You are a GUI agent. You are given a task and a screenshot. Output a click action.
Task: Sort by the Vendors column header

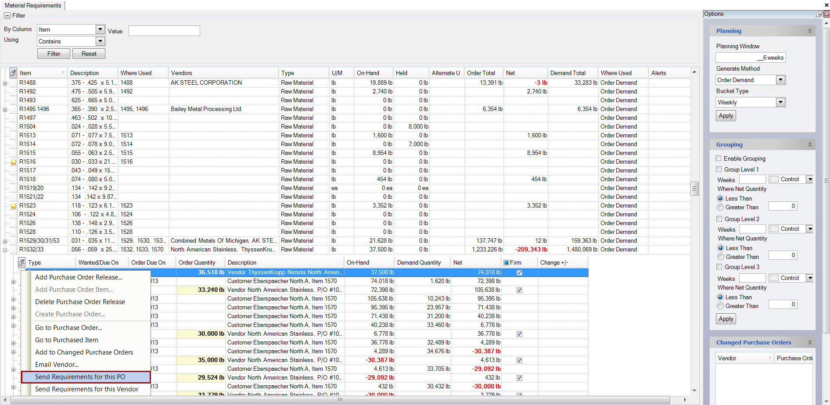223,73
